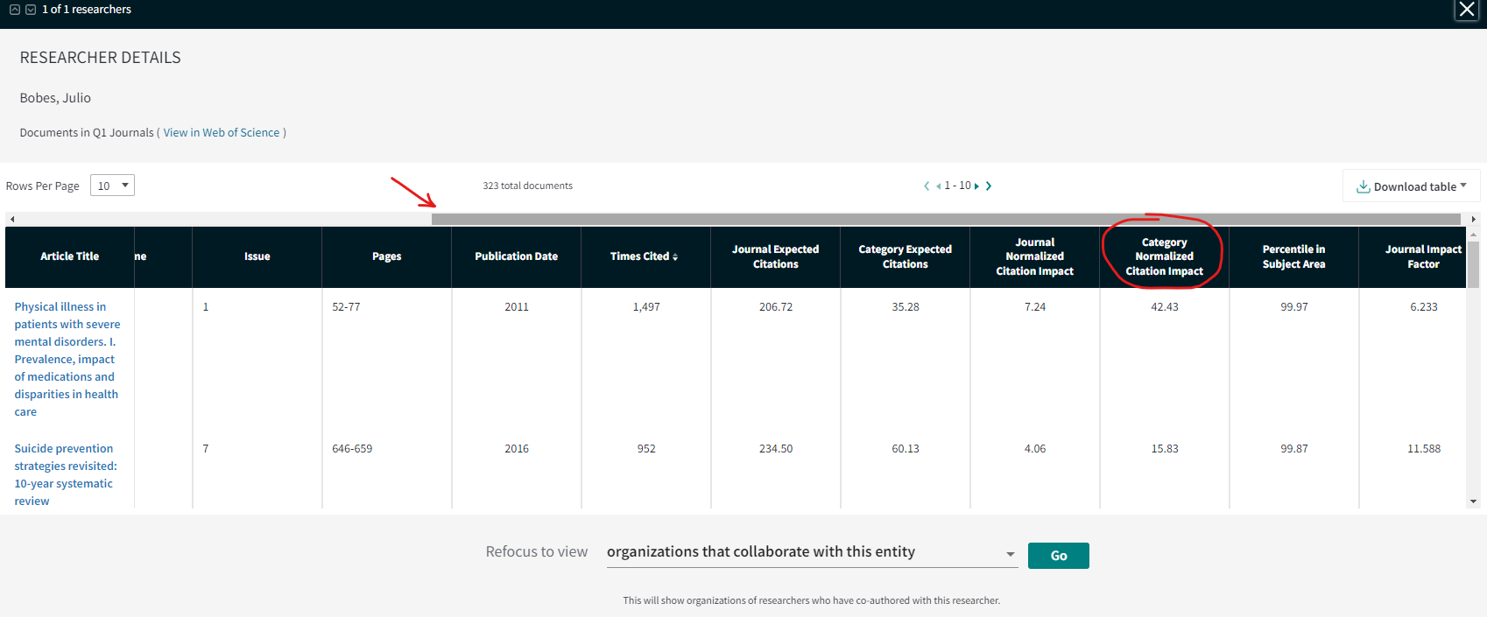Click the first page chevron in pagination
This screenshot has height=617, width=1487.
click(x=927, y=186)
